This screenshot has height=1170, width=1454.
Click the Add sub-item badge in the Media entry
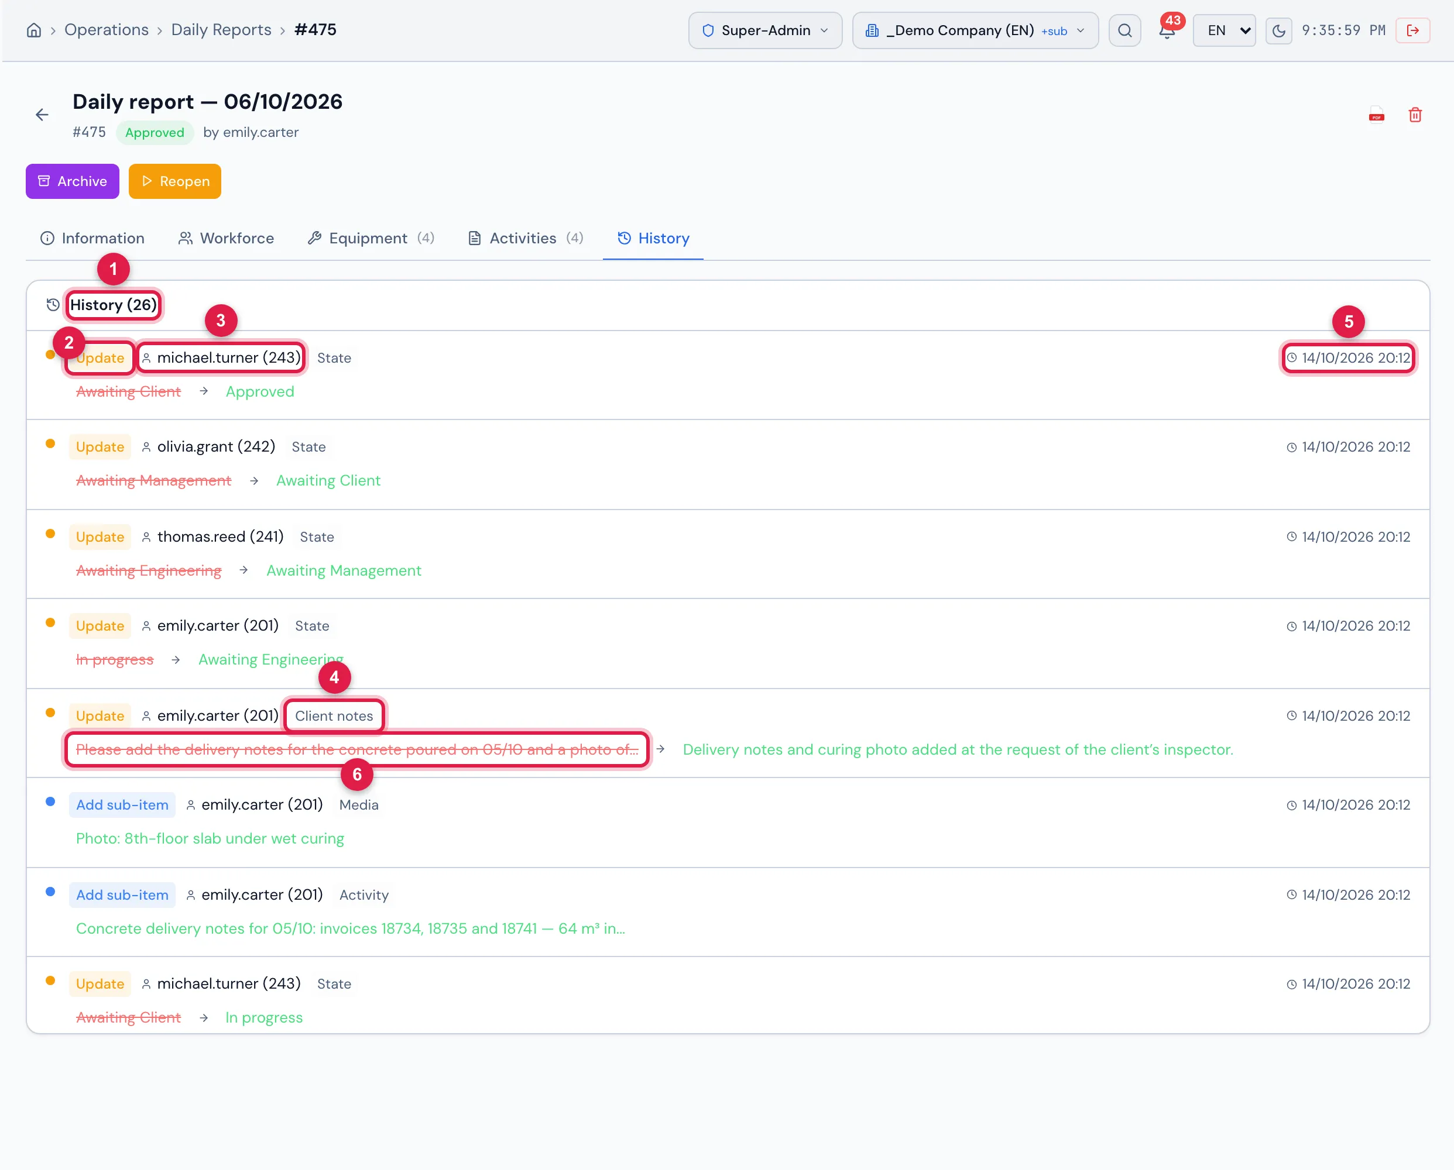pos(122,805)
